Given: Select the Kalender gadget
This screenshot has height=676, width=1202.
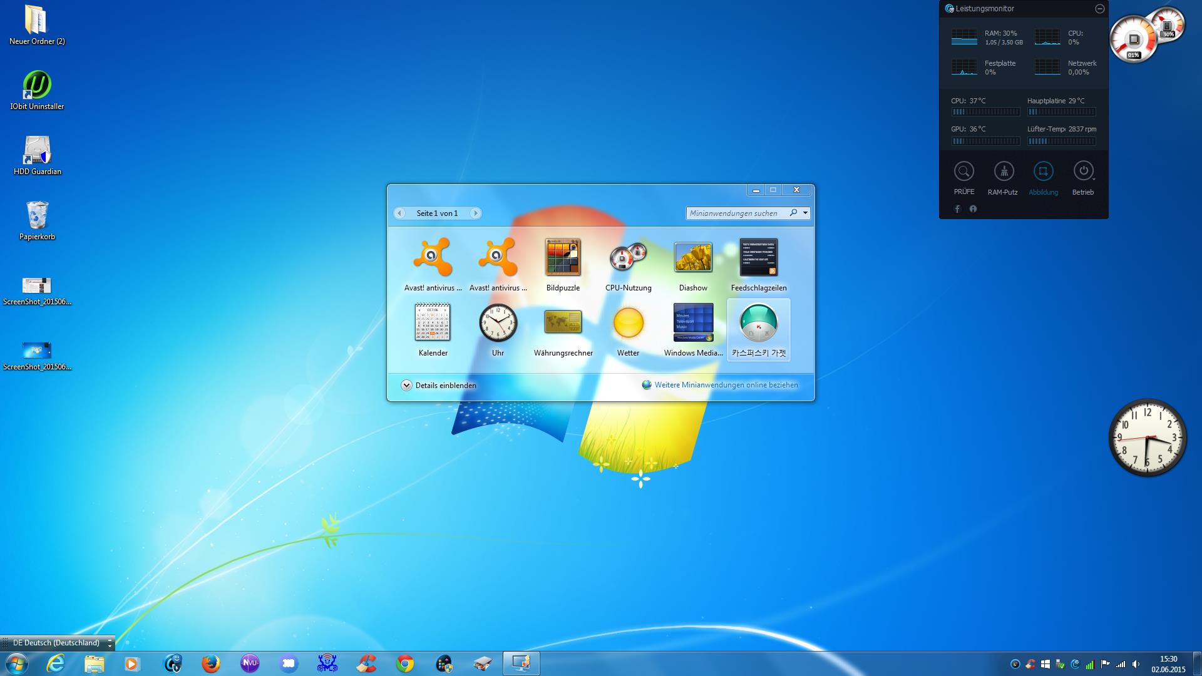Looking at the screenshot, I should [x=433, y=329].
